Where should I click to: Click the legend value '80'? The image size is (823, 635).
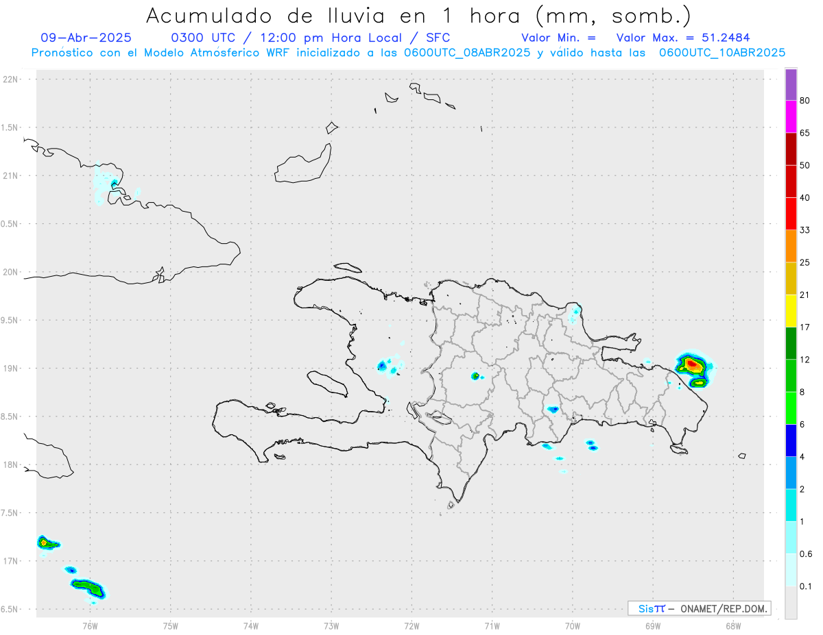[x=805, y=101]
